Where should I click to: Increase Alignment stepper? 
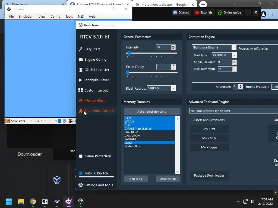click(241, 85)
